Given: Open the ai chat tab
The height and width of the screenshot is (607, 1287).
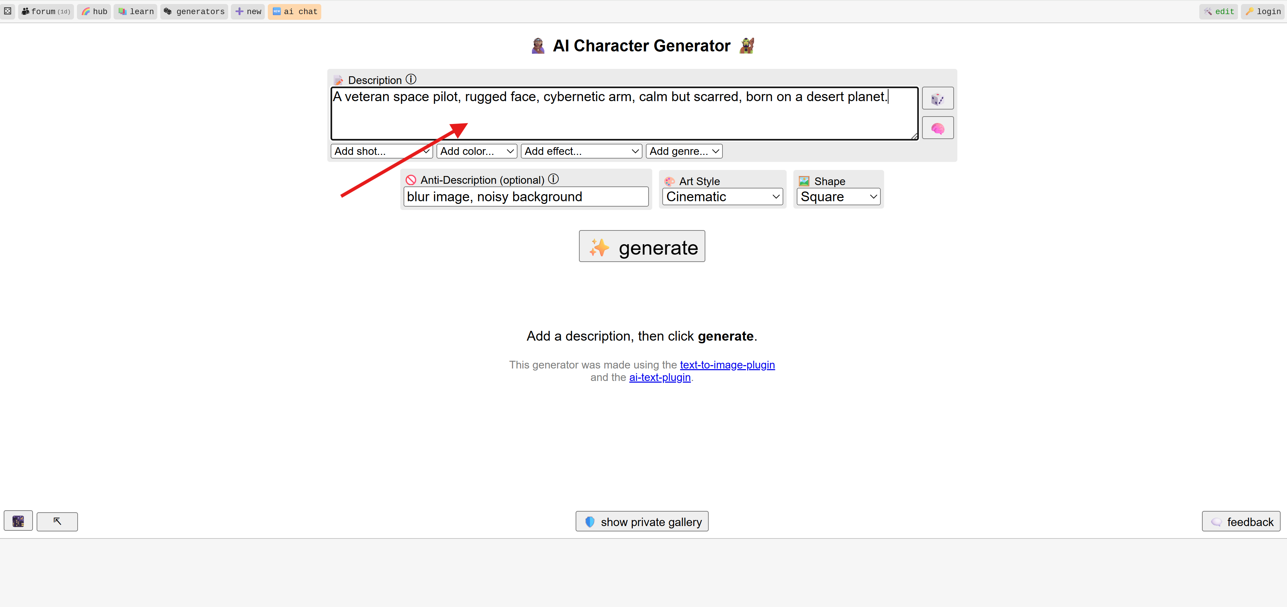Looking at the screenshot, I should (x=294, y=11).
